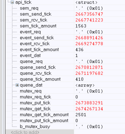Select the mutex_req member
Screen dimensions: 125x134
(x=31, y=91)
